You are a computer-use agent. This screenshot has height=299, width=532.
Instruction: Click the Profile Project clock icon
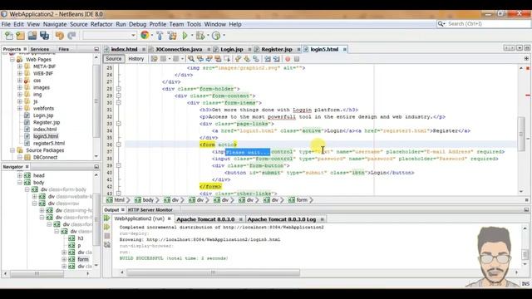pos(216,35)
